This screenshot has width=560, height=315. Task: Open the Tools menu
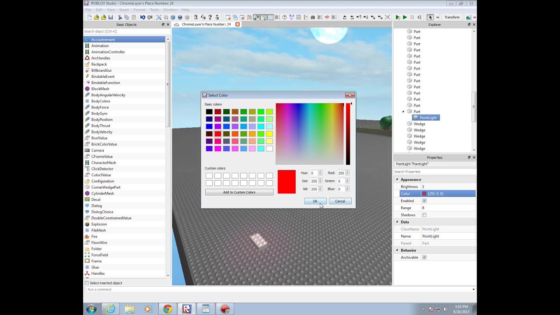point(154,10)
